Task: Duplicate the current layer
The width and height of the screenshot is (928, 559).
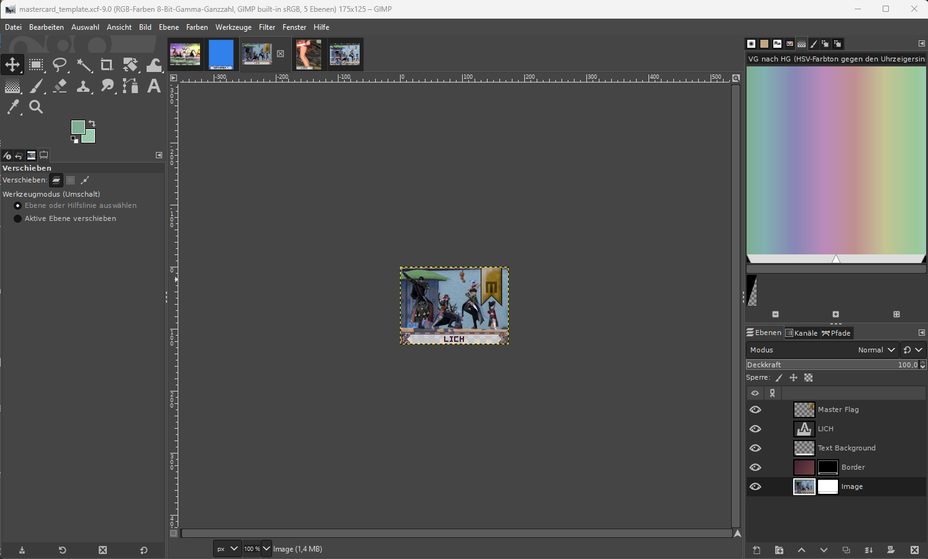Action: point(846,550)
